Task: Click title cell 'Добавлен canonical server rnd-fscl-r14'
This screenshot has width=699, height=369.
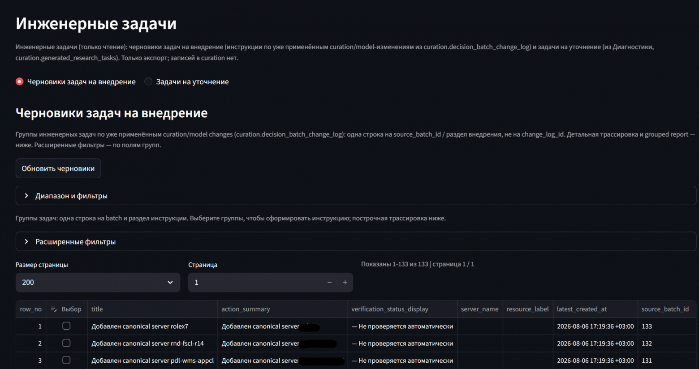Action: pos(152,343)
